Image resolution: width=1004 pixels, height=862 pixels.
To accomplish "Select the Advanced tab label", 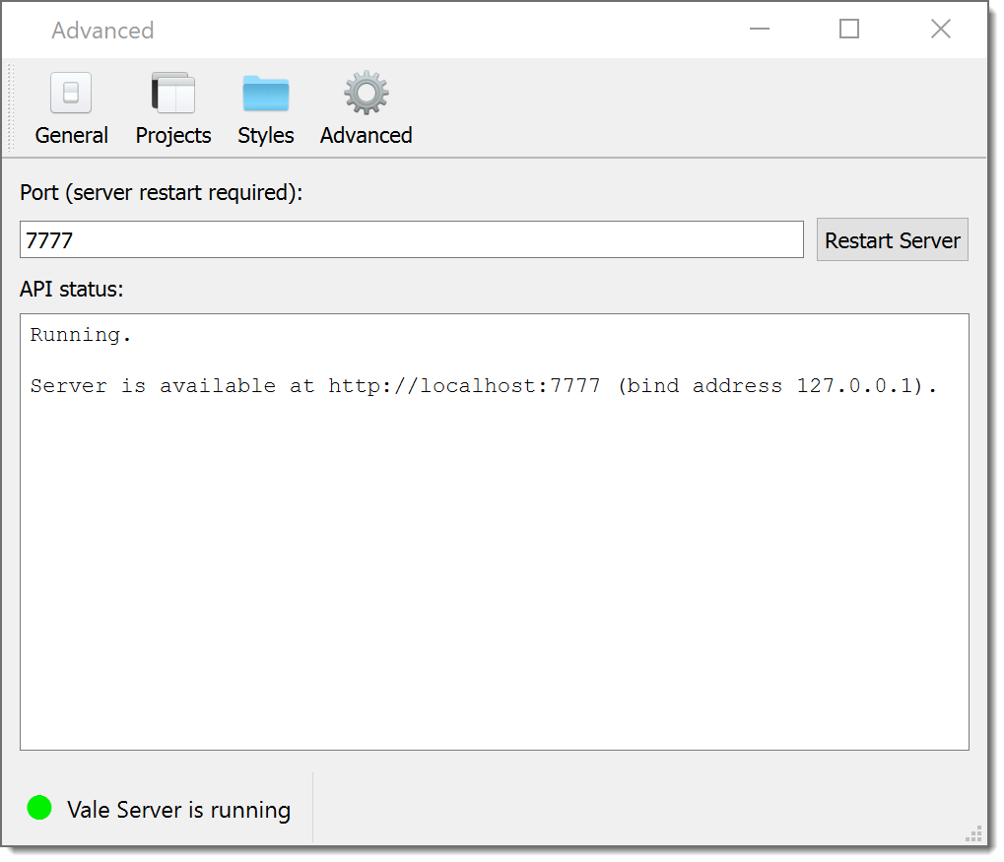I will (366, 135).
